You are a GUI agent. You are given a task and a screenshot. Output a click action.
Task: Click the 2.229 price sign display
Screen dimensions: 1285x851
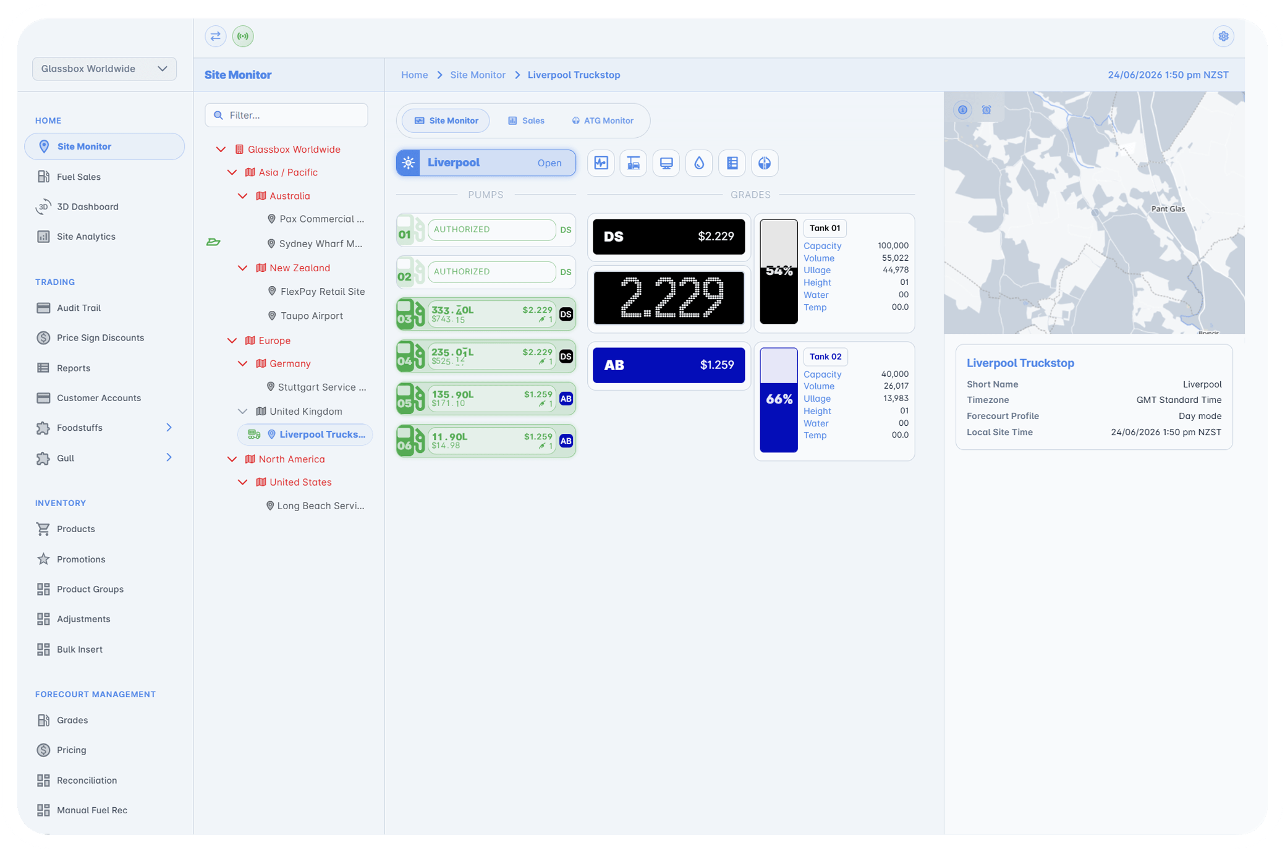(669, 298)
